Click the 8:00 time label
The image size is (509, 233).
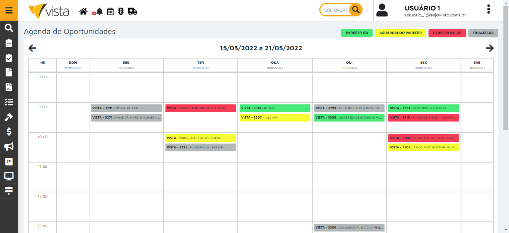42,77
